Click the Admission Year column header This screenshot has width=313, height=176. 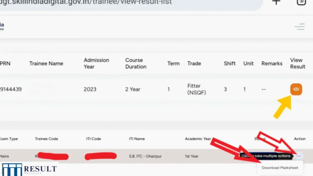96,64
